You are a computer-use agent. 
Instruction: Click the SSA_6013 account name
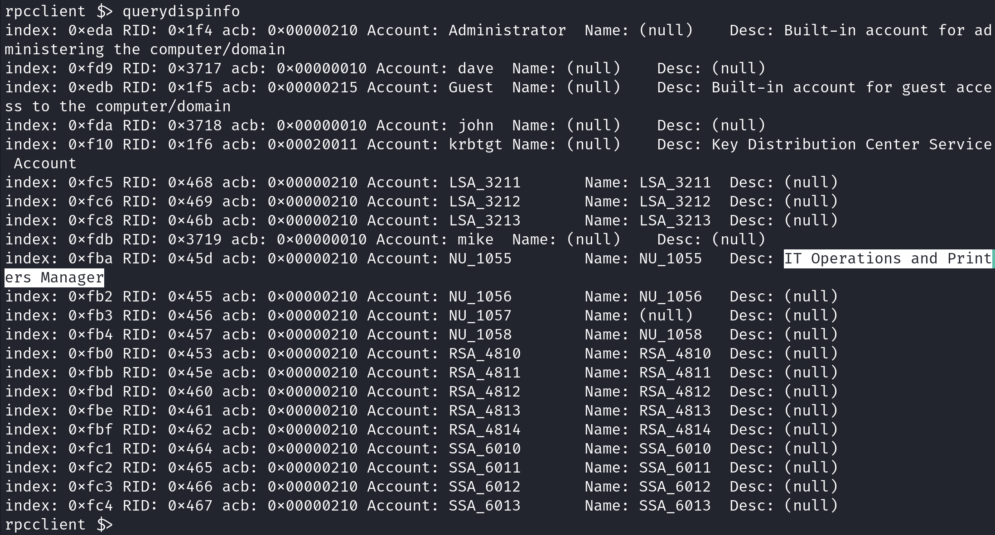coord(485,506)
